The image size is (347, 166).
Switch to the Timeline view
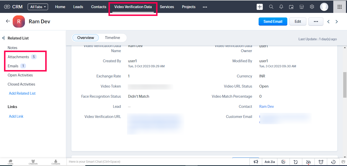pos(112,38)
